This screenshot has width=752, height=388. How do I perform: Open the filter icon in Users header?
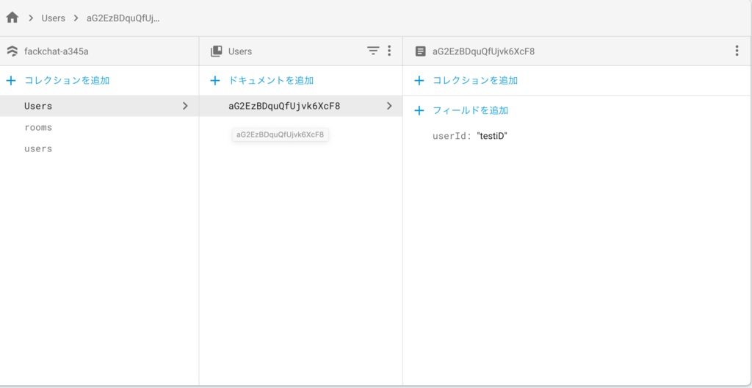tap(373, 51)
